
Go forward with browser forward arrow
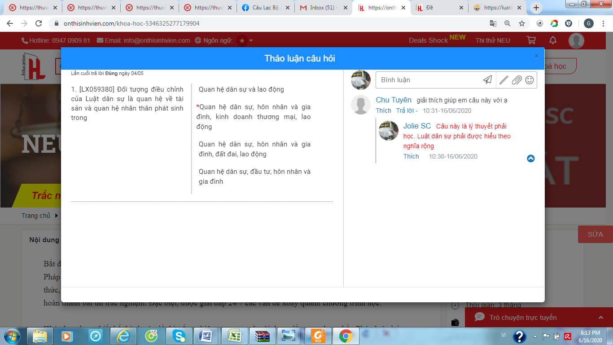coord(24,23)
